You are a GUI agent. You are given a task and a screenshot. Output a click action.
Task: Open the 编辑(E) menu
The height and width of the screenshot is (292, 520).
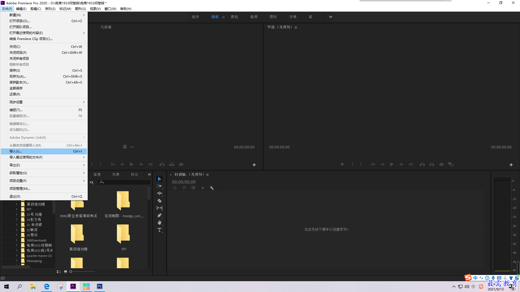pyautogui.click(x=21, y=9)
